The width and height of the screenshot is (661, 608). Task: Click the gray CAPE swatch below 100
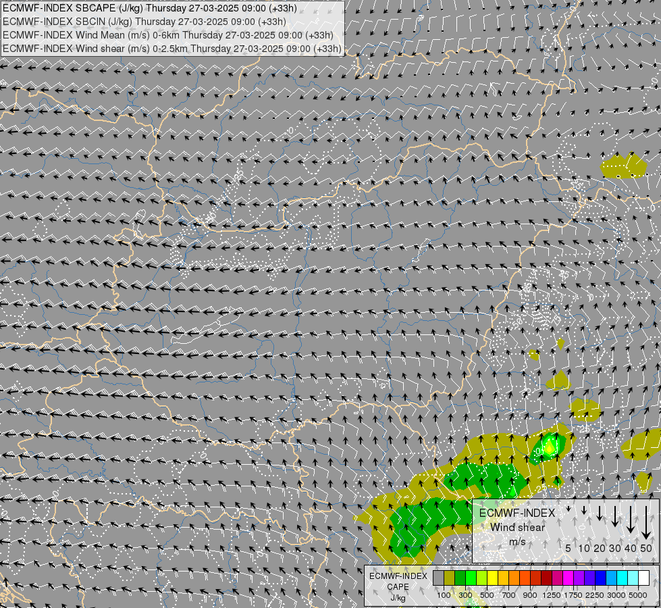438,578
